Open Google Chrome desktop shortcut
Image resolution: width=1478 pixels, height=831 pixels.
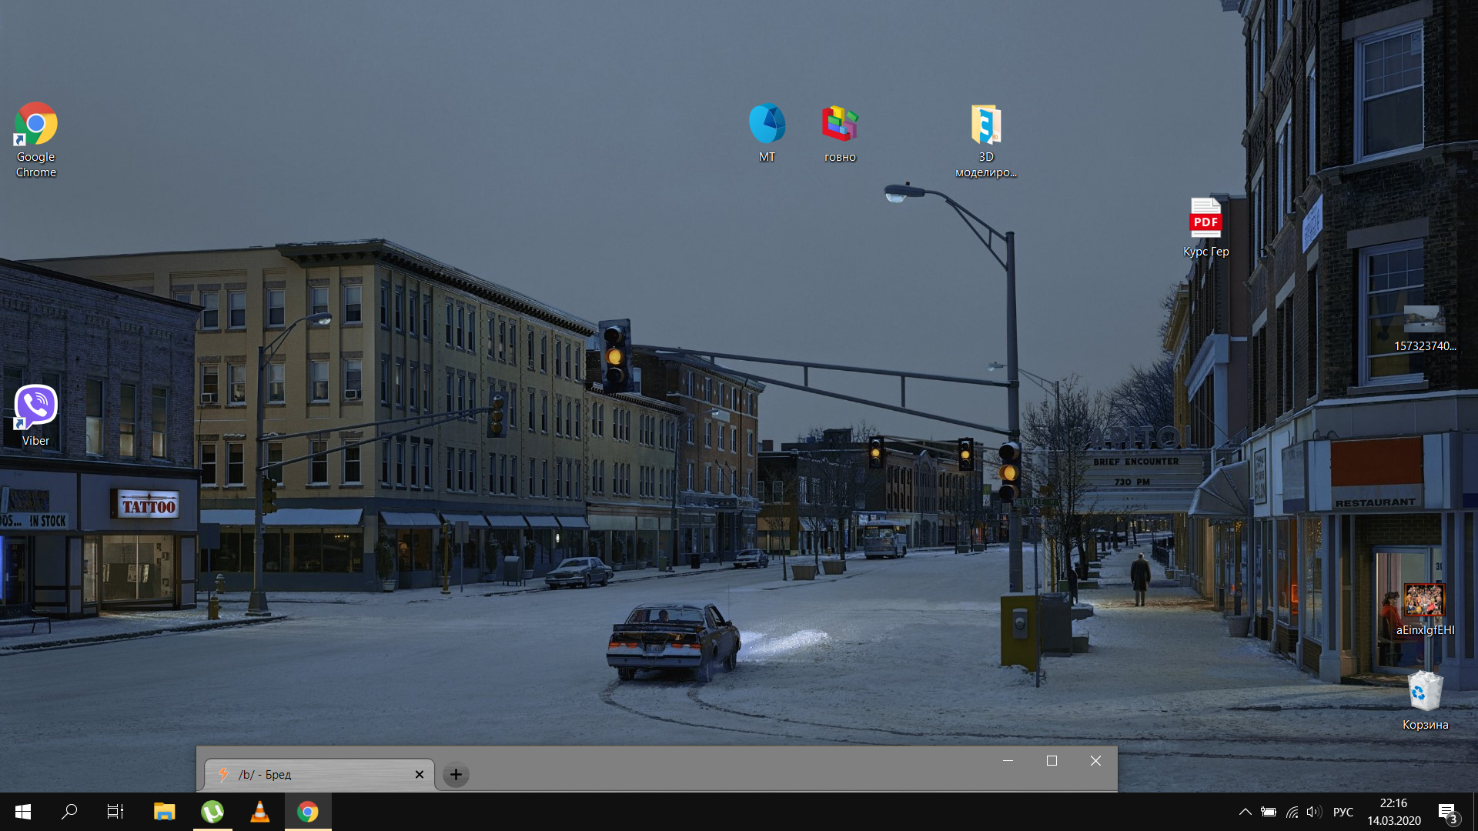pyautogui.click(x=35, y=140)
